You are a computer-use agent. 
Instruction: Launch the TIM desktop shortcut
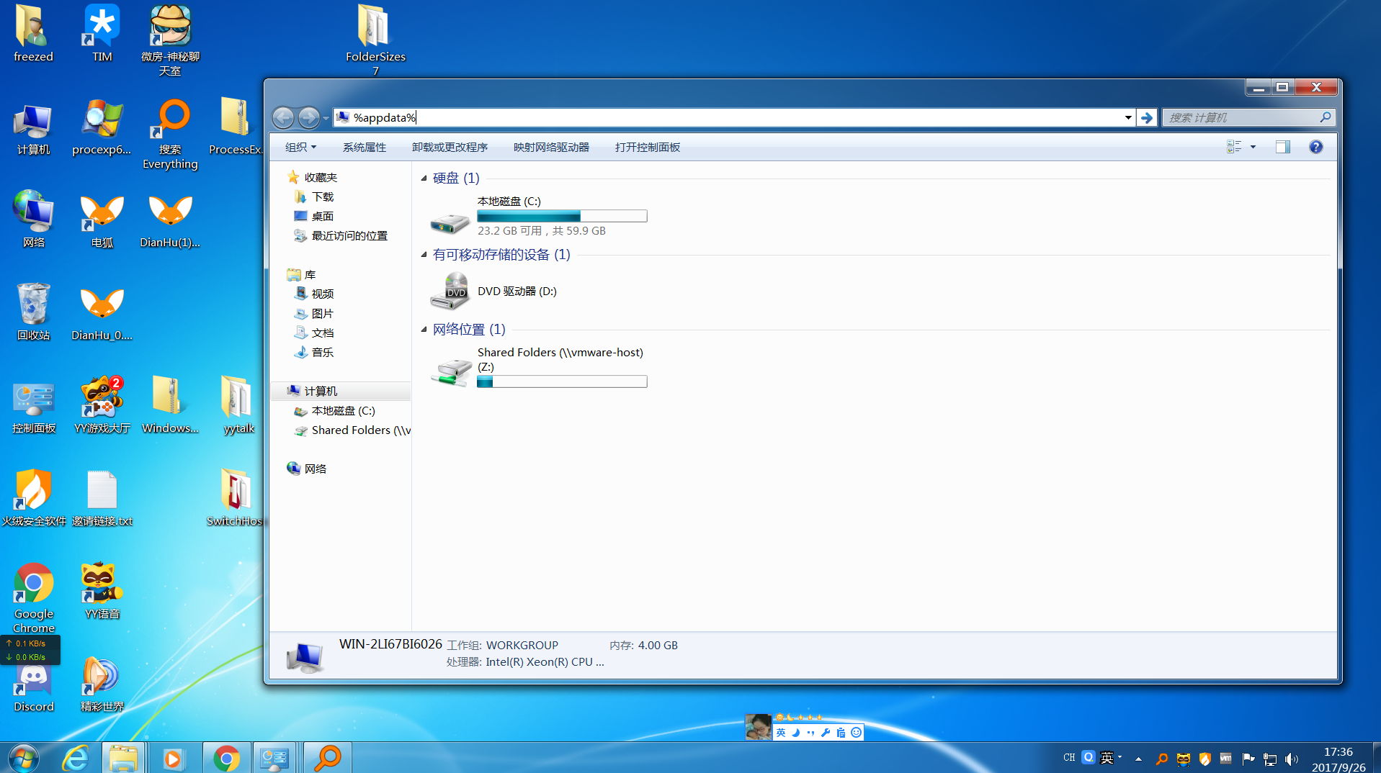click(102, 34)
